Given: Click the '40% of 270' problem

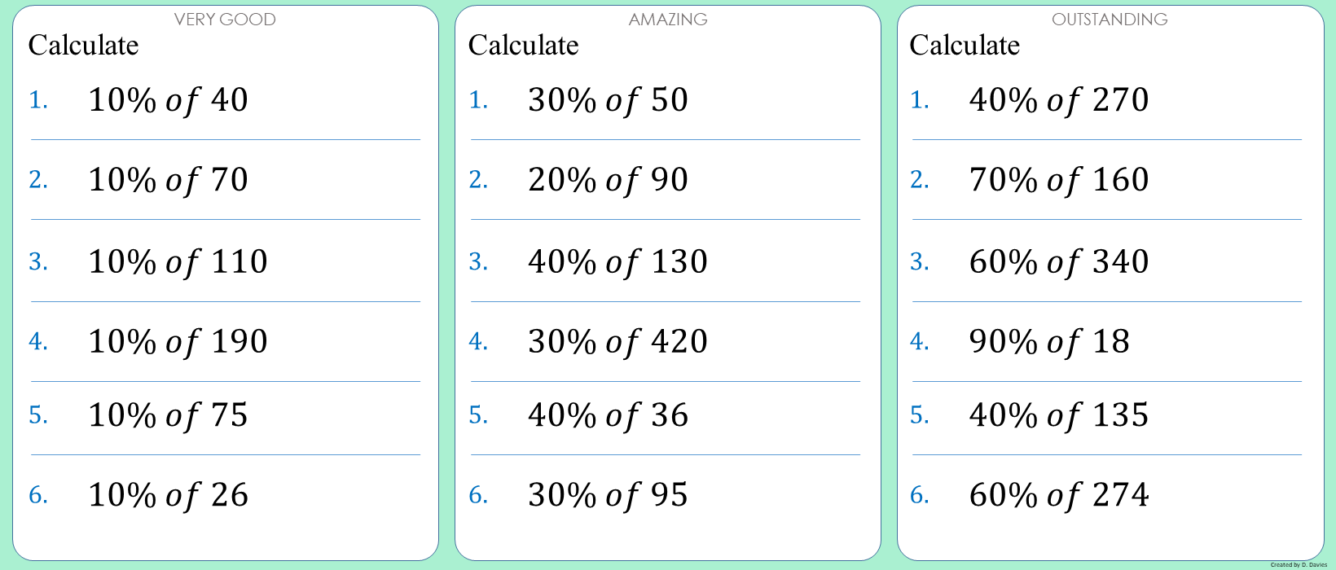Looking at the screenshot, I should tap(1059, 100).
